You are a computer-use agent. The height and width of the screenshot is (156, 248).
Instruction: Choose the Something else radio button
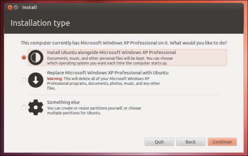tap(24, 107)
